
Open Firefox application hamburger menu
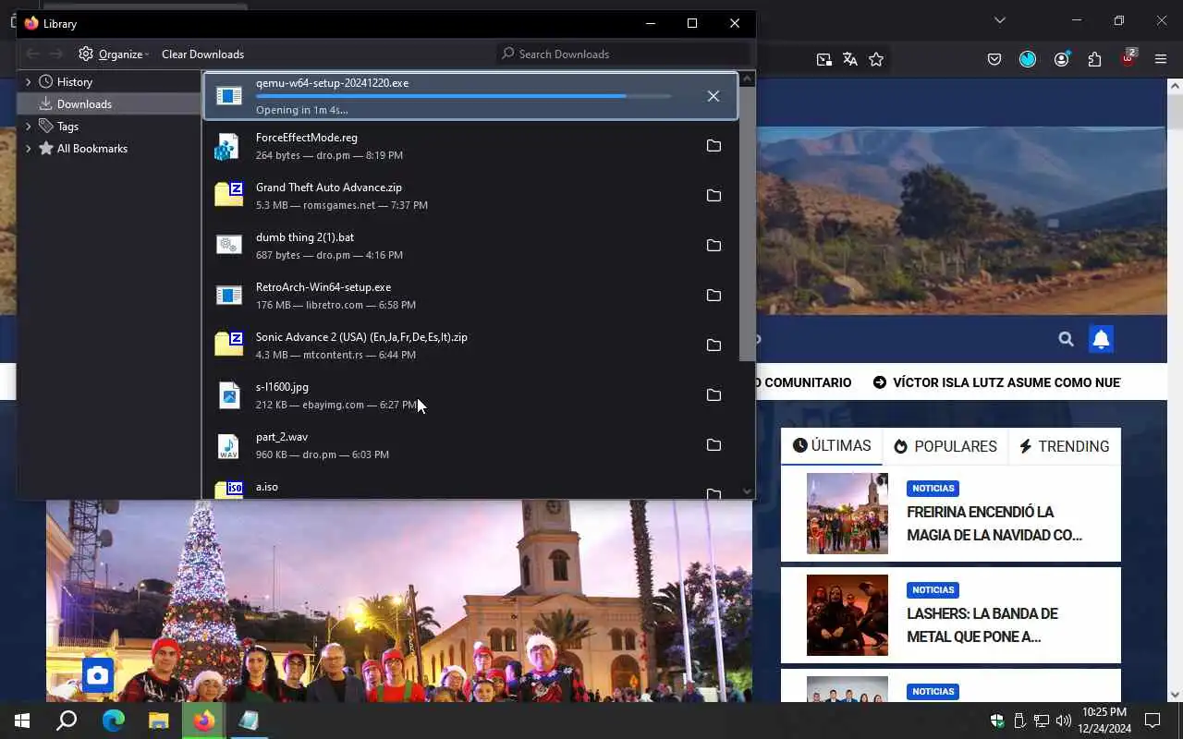[x=1162, y=59]
